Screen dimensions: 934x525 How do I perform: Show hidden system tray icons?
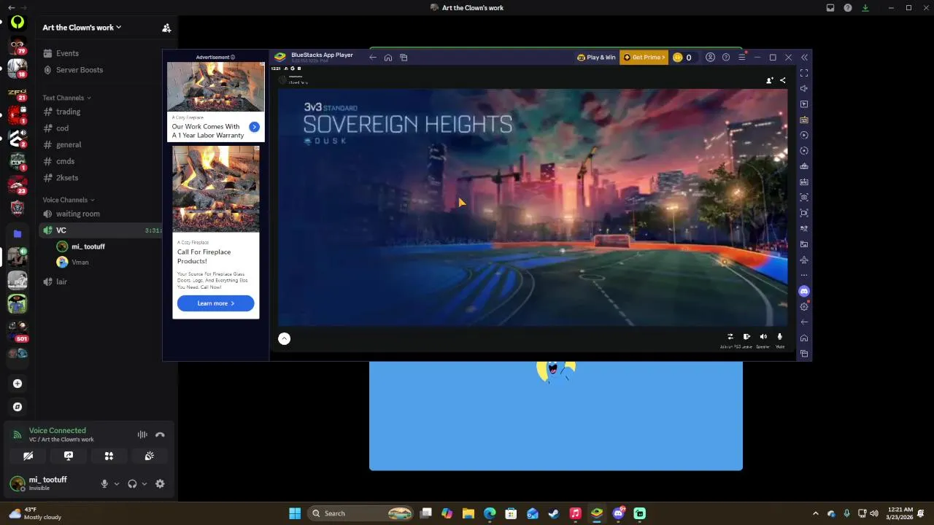816,513
